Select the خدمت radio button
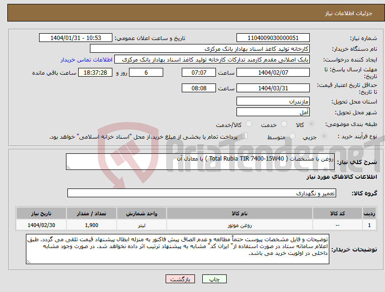Screen dimensions: 385x292 [284, 124]
